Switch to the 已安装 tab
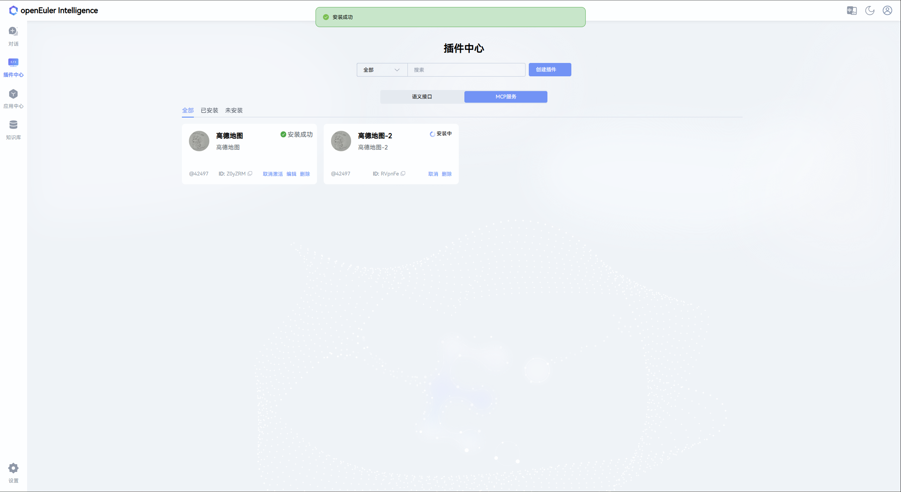This screenshot has height=492, width=901. (x=209, y=110)
